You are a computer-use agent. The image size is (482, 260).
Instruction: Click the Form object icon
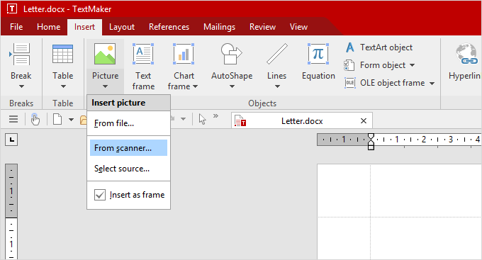click(349, 65)
